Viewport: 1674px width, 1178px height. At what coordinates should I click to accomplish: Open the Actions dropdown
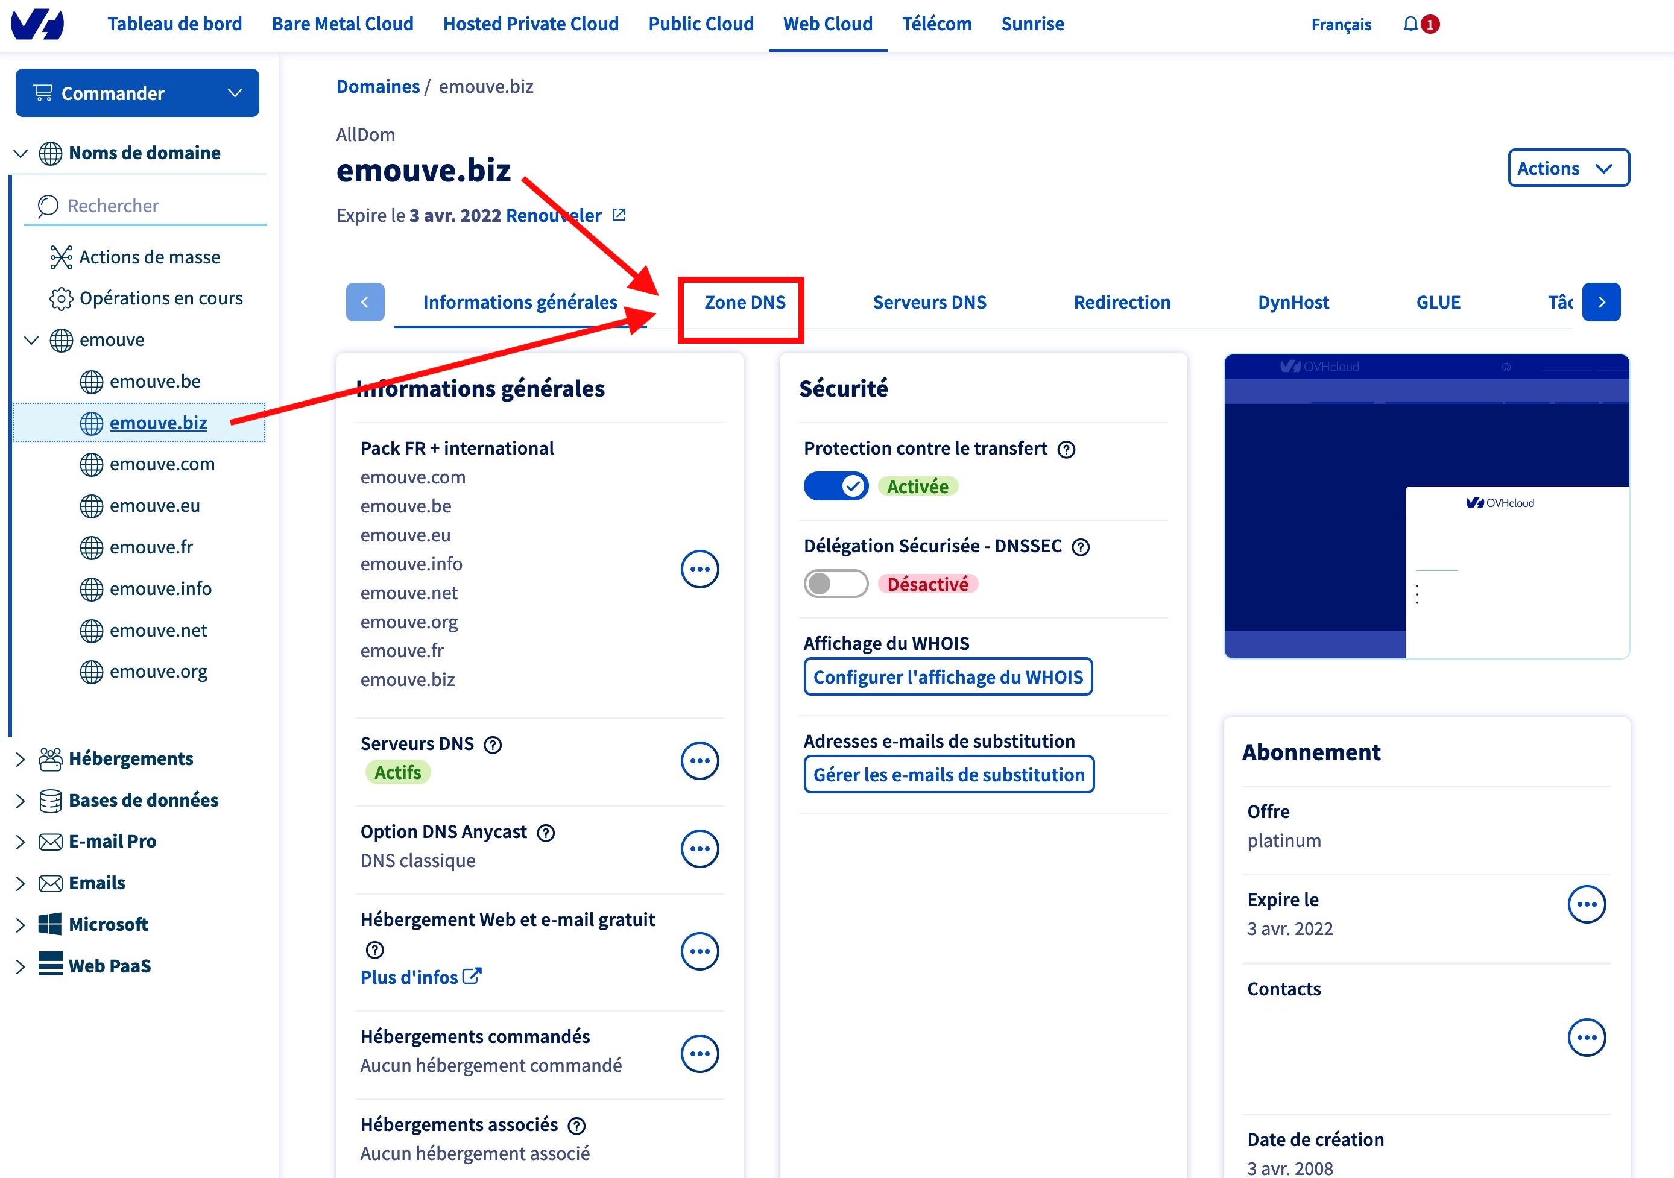(x=1568, y=168)
